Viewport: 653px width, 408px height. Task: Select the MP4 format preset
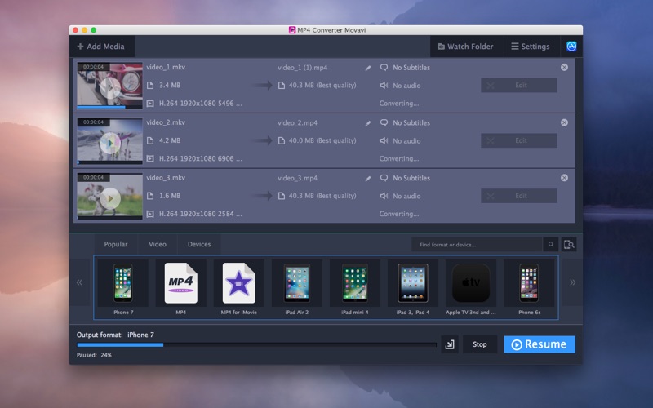click(180, 288)
